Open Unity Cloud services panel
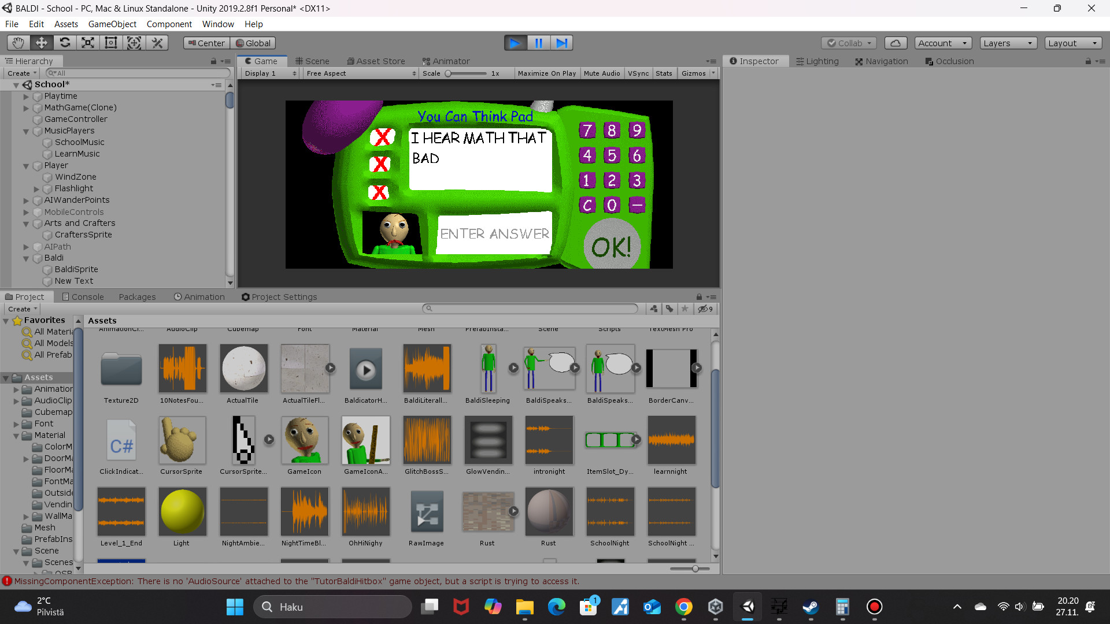 pos(896,42)
